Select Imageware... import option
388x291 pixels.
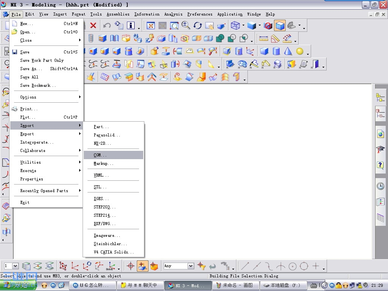[114, 235]
